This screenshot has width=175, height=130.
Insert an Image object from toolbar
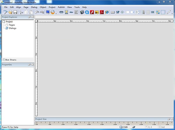(x=66, y=12)
